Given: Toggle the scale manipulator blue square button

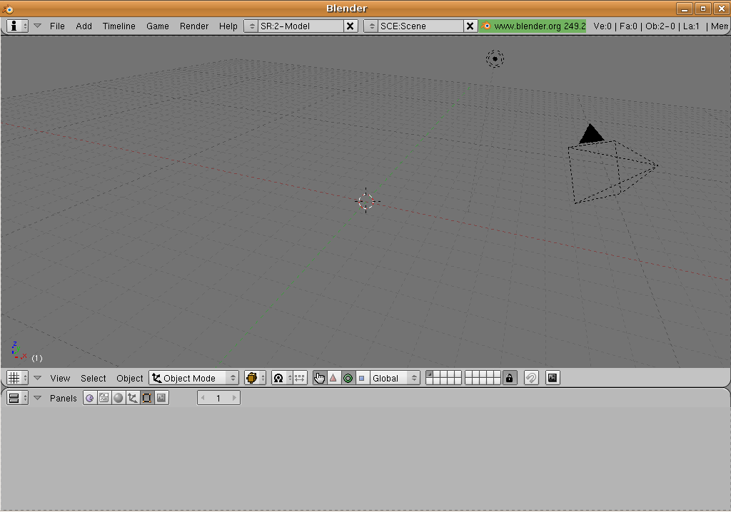Looking at the screenshot, I should [x=362, y=378].
